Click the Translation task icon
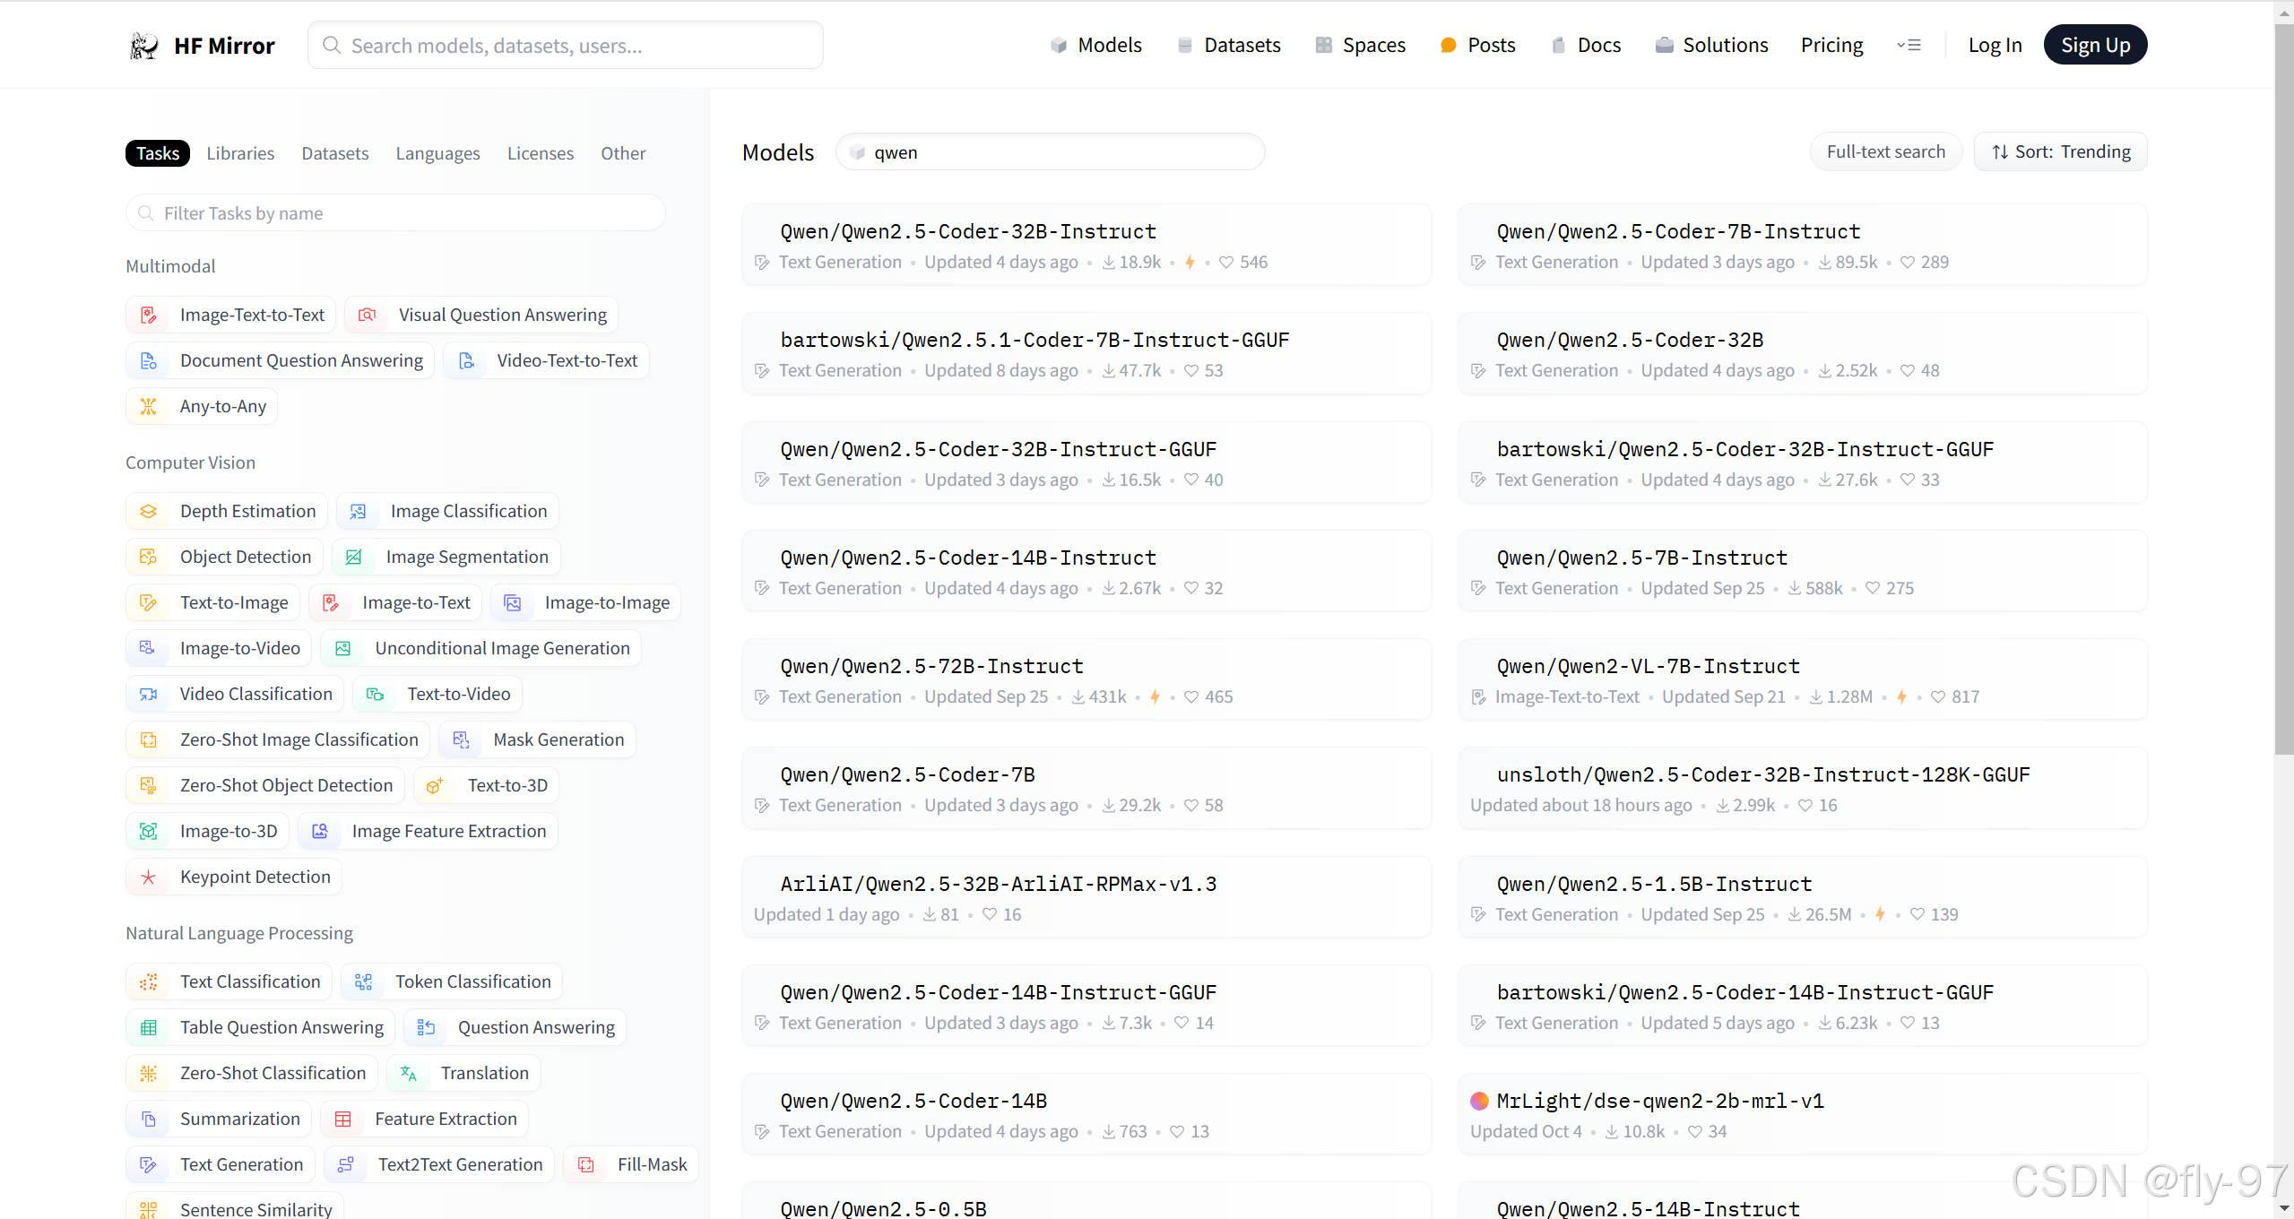The image size is (2294, 1219). point(409,1073)
